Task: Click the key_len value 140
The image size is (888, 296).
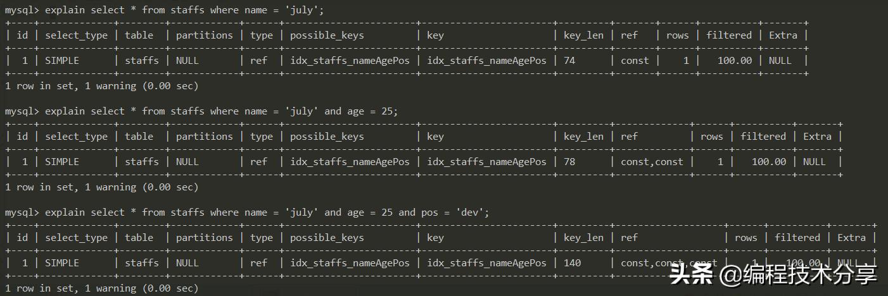Action: (572, 263)
